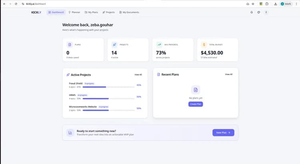Click Microcosmworks Website in-progress badge
This screenshot has height=164, width=300.
point(104,107)
